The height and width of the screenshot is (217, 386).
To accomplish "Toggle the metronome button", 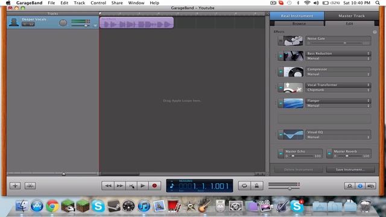I will point(256,186).
